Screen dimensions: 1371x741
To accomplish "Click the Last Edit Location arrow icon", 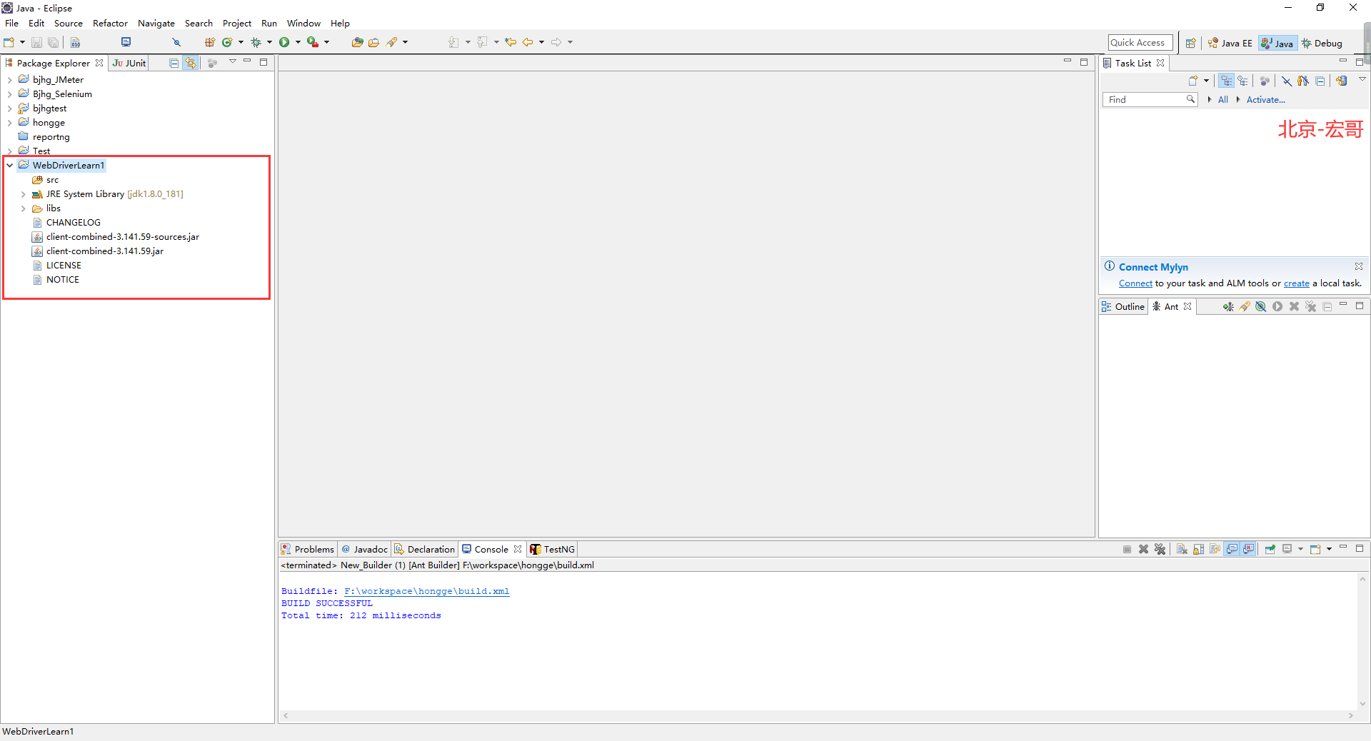I will (x=511, y=42).
